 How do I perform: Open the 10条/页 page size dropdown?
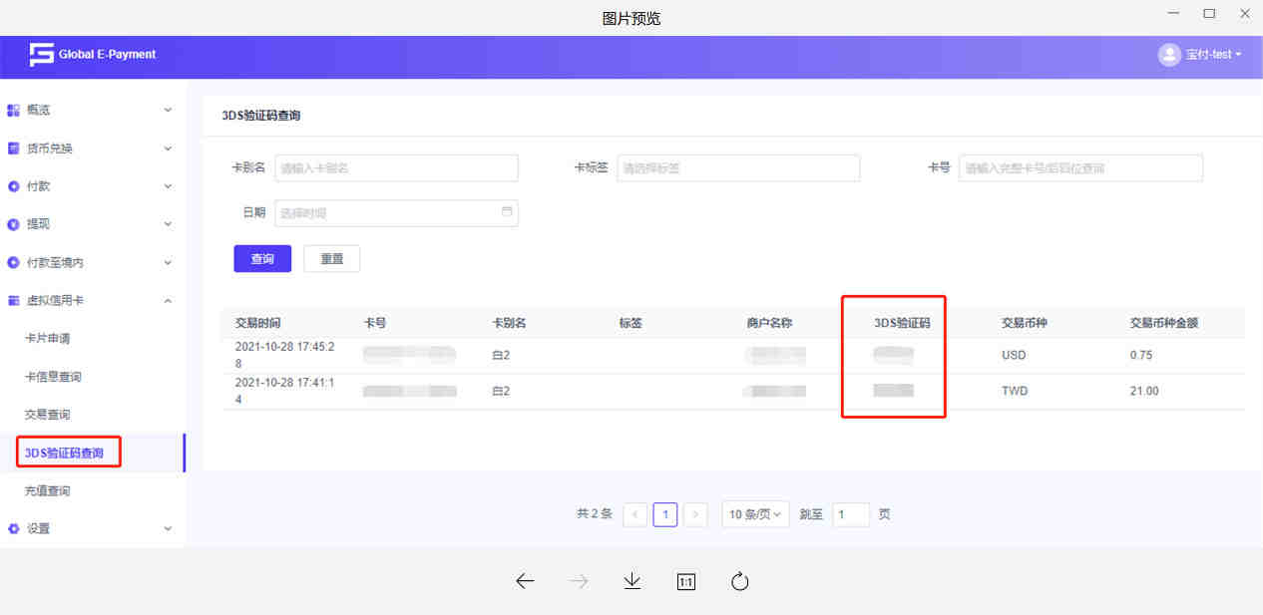(755, 514)
